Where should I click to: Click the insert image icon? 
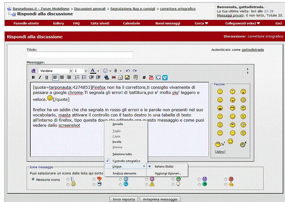pyautogui.click(x=127, y=78)
